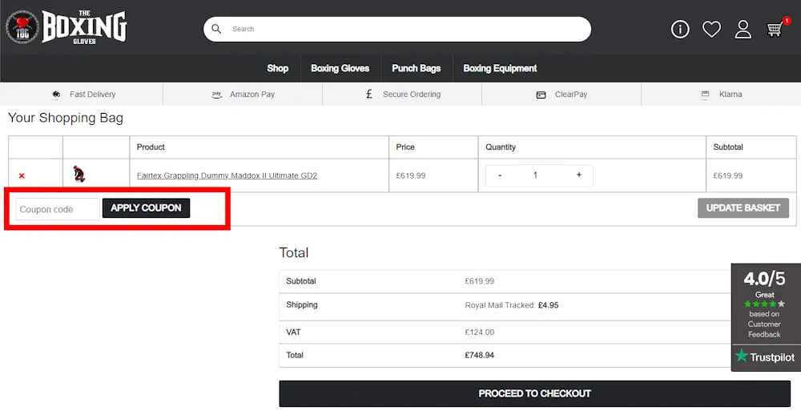Click the Fast Delivery icon
Viewport: 801px width, 419px height.
click(56, 94)
